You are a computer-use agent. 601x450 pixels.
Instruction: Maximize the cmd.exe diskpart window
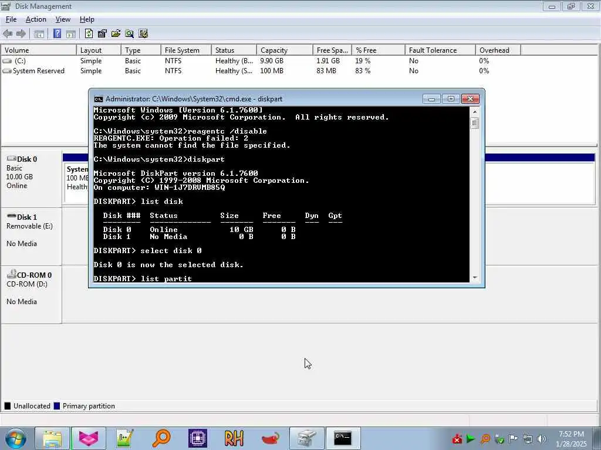pyautogui.click(x=451, y=99)
